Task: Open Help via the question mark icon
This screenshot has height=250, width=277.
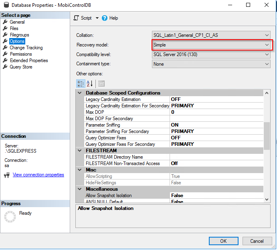Action: (105, 18)
